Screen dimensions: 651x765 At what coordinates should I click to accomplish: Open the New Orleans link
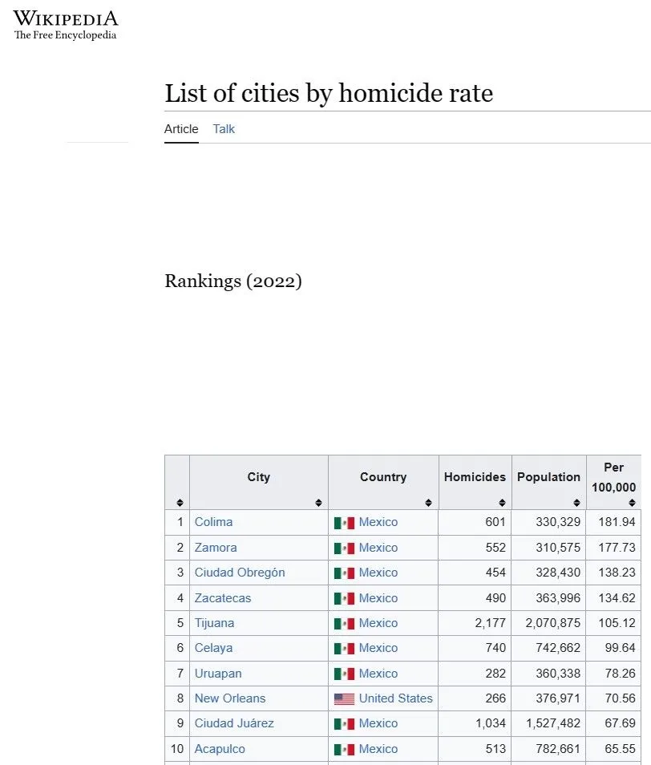pos(230,698)
